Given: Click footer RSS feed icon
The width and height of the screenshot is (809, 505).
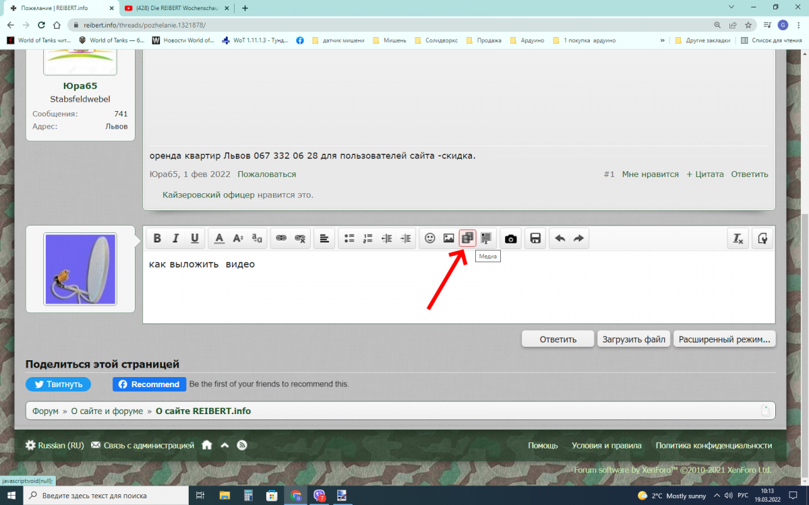Looking at the screenshot, I should [x=242, y=445].
